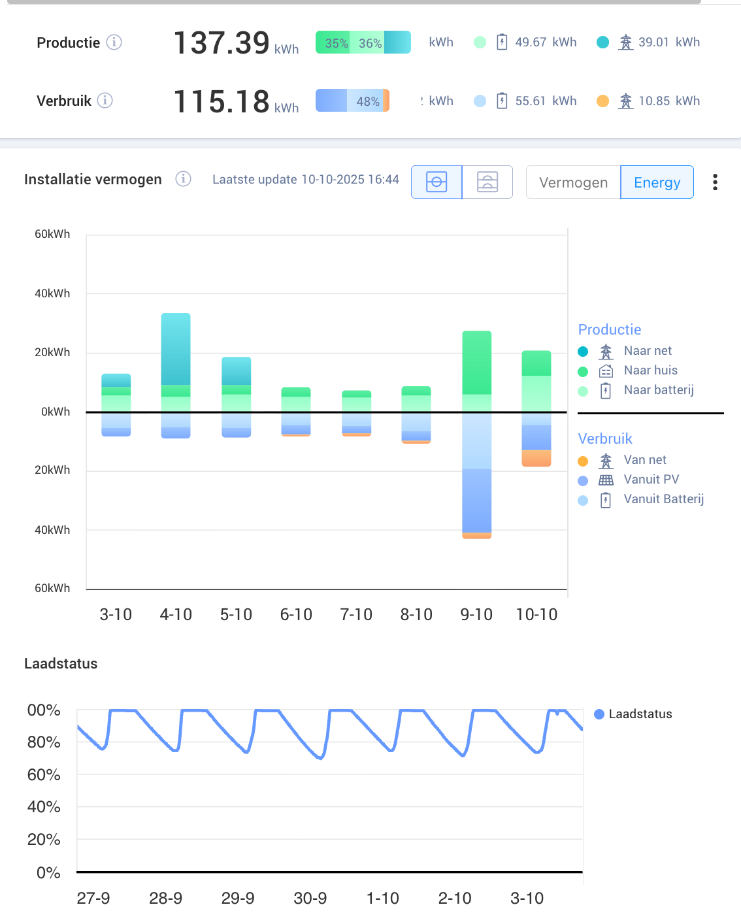
Task: Toggle Van net legend entry
Action: 644,460
